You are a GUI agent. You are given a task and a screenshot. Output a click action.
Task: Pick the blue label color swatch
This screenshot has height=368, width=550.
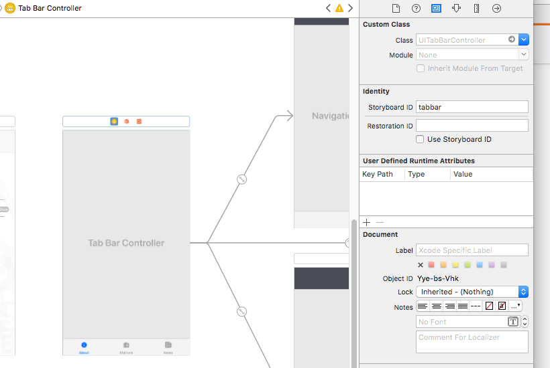(479, 265)
